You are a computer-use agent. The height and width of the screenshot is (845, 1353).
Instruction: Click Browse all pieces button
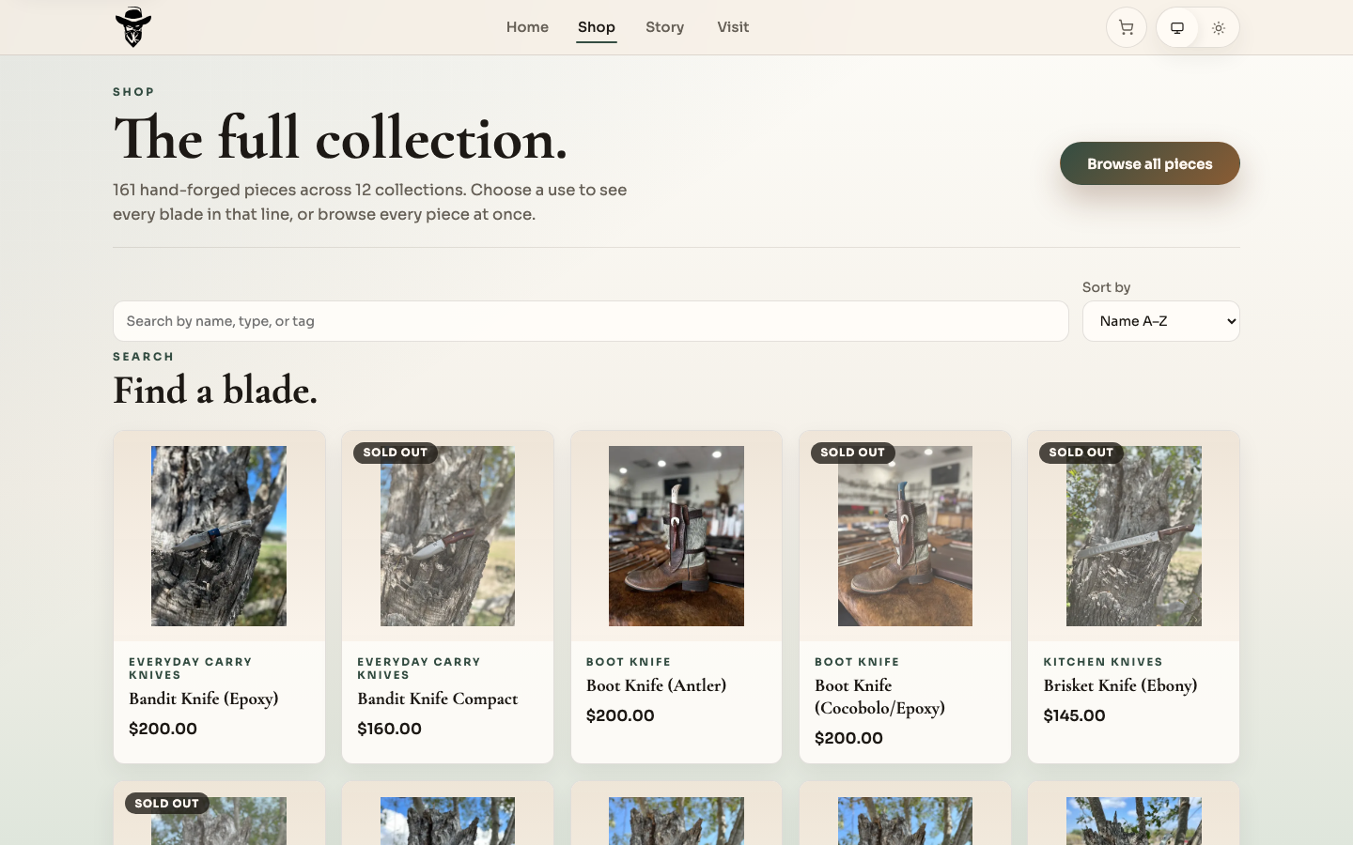pyautogui.click(x=1150, y=163)
